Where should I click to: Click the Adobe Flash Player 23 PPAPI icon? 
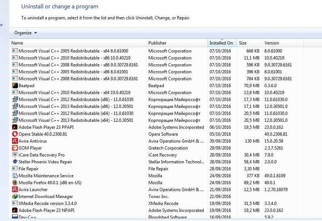15,127
